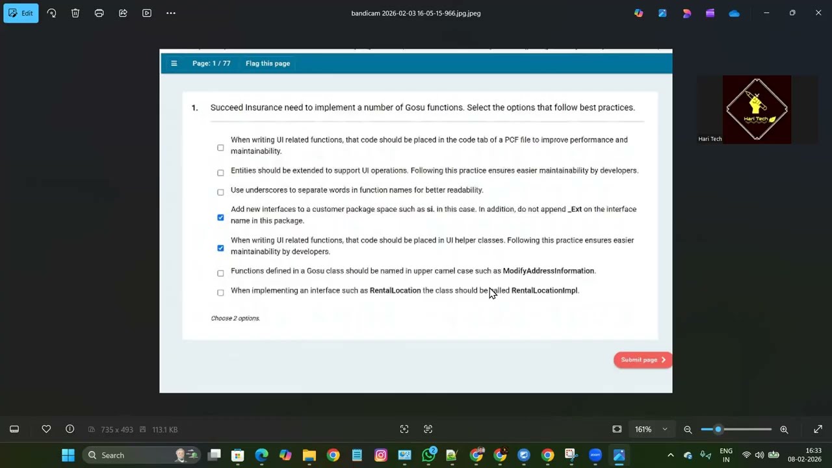Uncheck 'Add new interfaces to customer package' option
This screenshot has width=832, height=468.
tap(220, 217)
